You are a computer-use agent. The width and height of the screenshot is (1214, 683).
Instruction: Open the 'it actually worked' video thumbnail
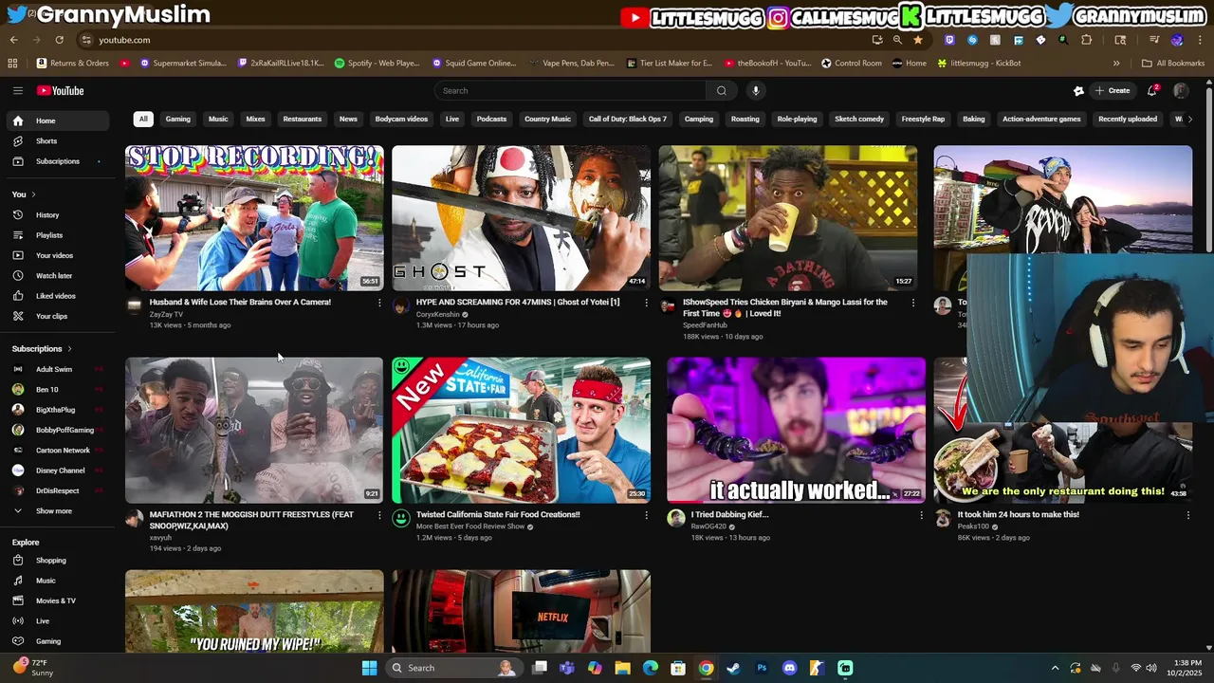796,430
